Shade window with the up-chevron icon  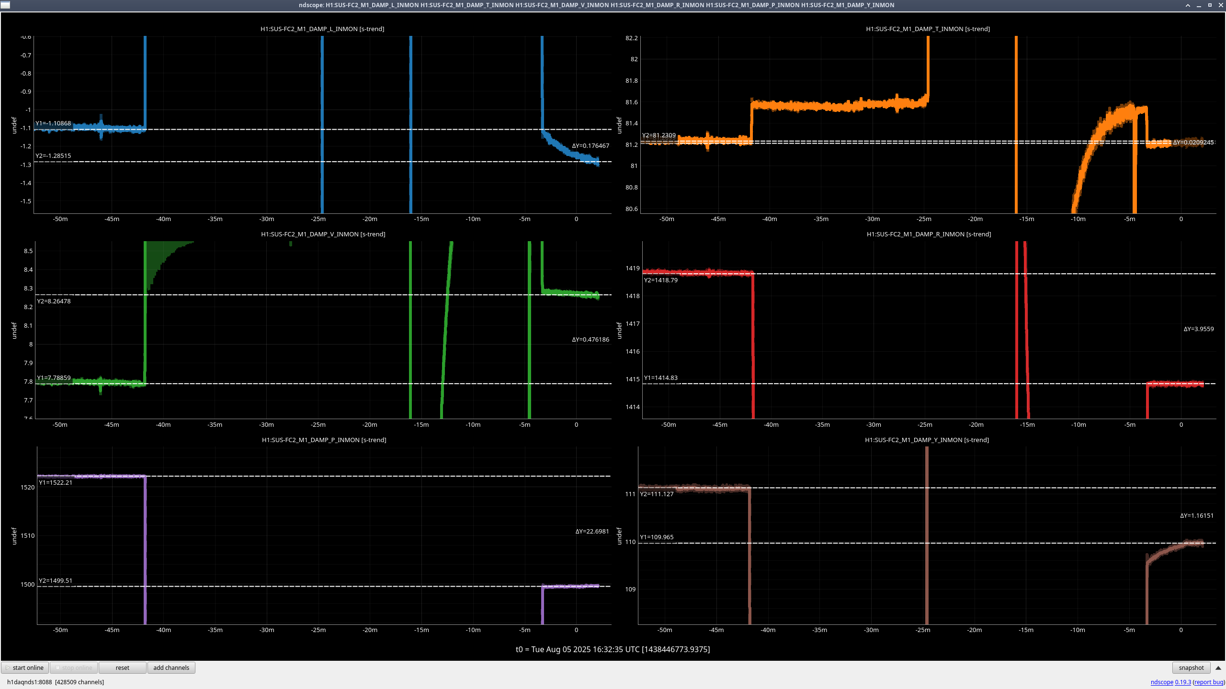[1188, 5]
